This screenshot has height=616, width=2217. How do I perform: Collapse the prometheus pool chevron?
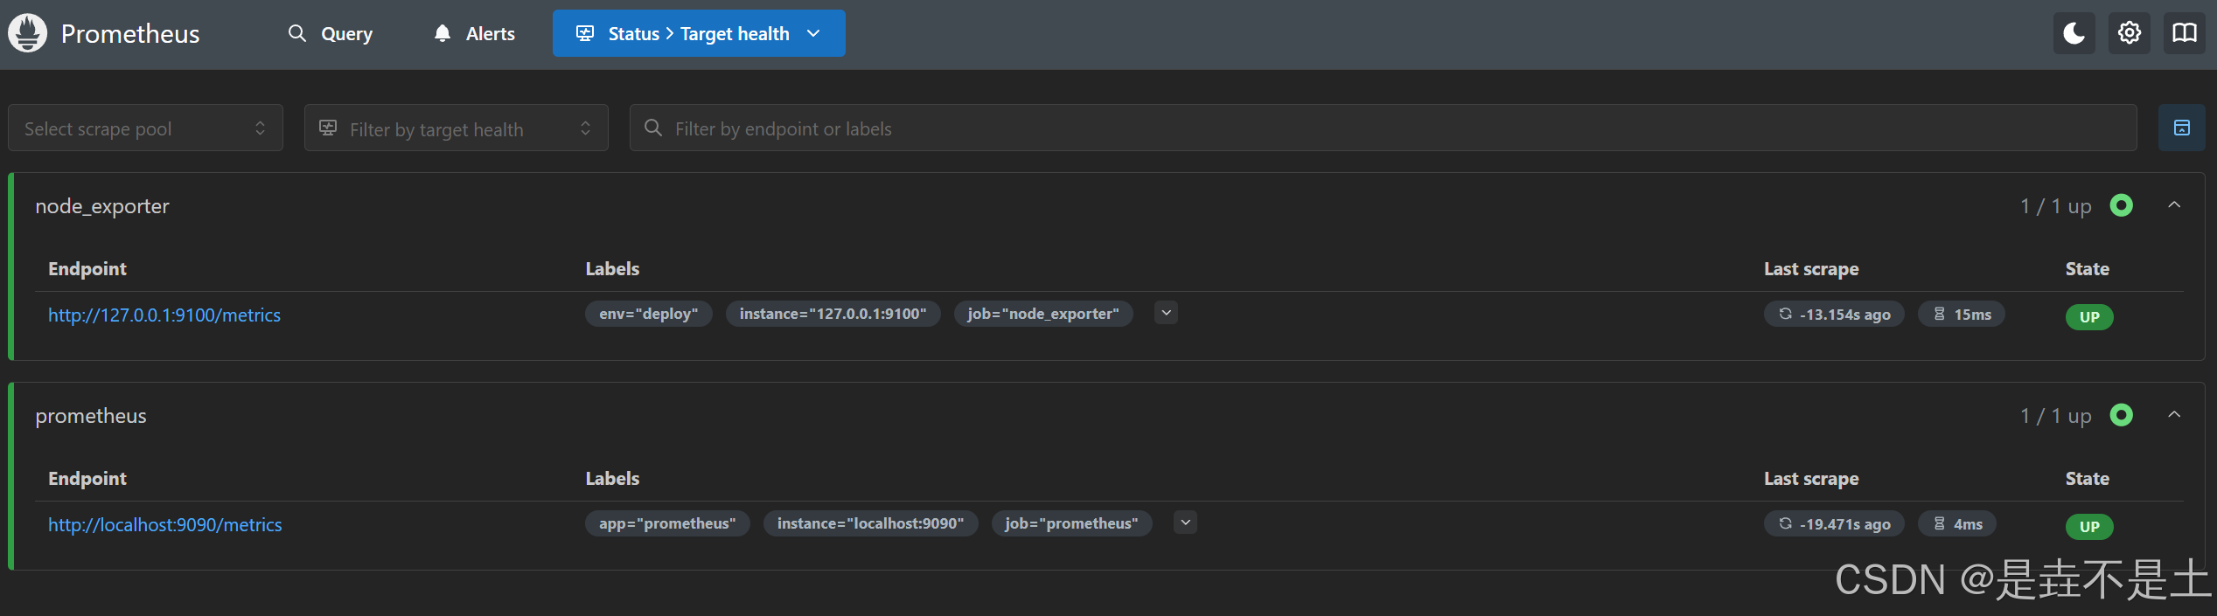click(x=2174, y=415)
